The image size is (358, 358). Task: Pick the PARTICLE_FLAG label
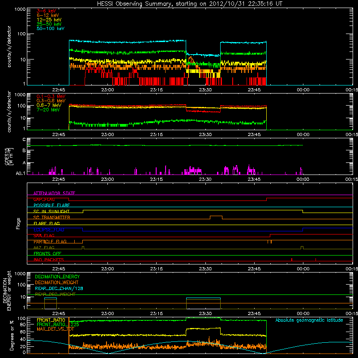(x=50, y=242)
